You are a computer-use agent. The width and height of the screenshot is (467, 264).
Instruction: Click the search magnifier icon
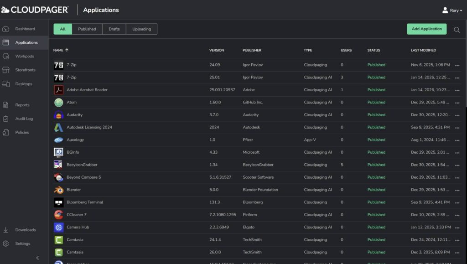[x=457, y=30]
